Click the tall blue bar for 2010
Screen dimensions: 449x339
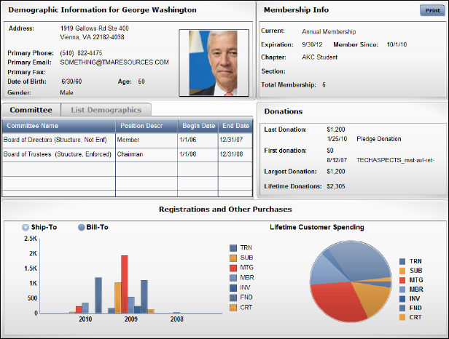coord(98,295)
